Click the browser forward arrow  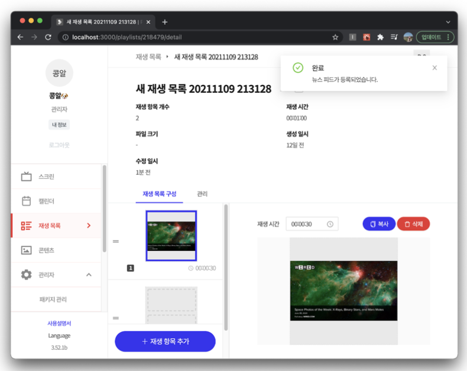coord(34,37)
